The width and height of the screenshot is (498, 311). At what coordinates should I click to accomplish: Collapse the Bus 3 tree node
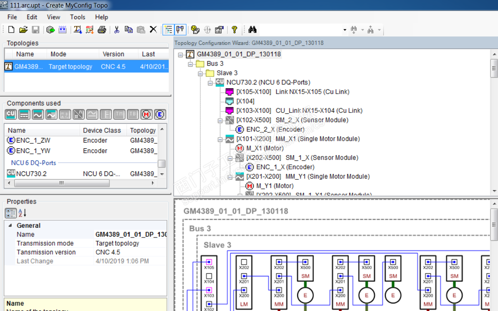pos(191,64)
